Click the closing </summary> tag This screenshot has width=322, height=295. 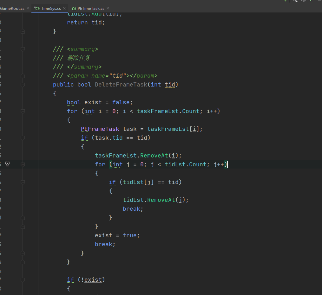click(84, 67)
